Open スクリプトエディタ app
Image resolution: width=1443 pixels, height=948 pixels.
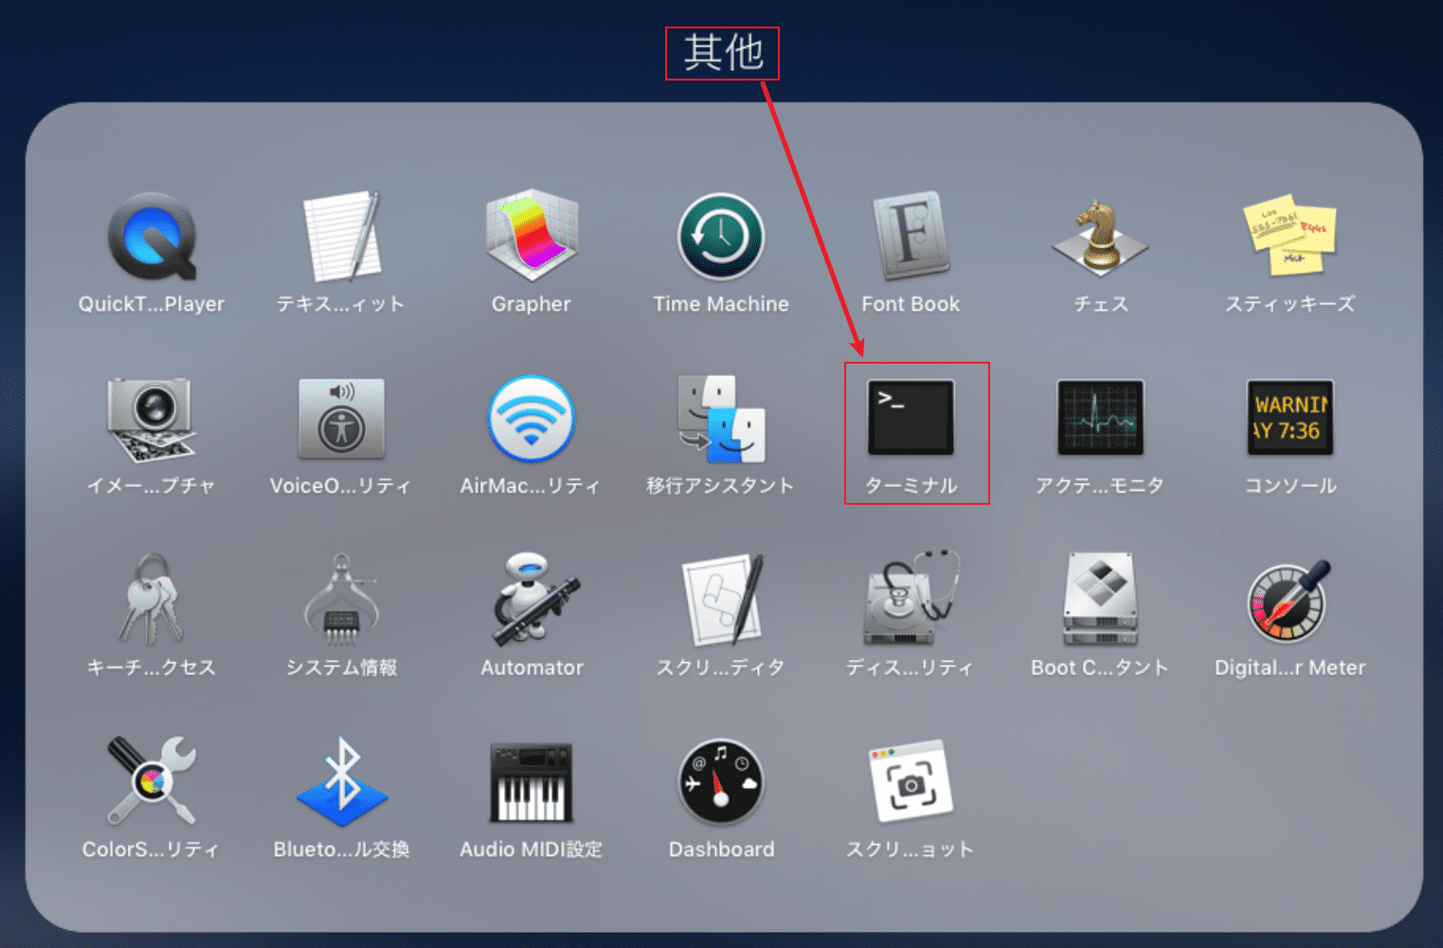point(721,600)
